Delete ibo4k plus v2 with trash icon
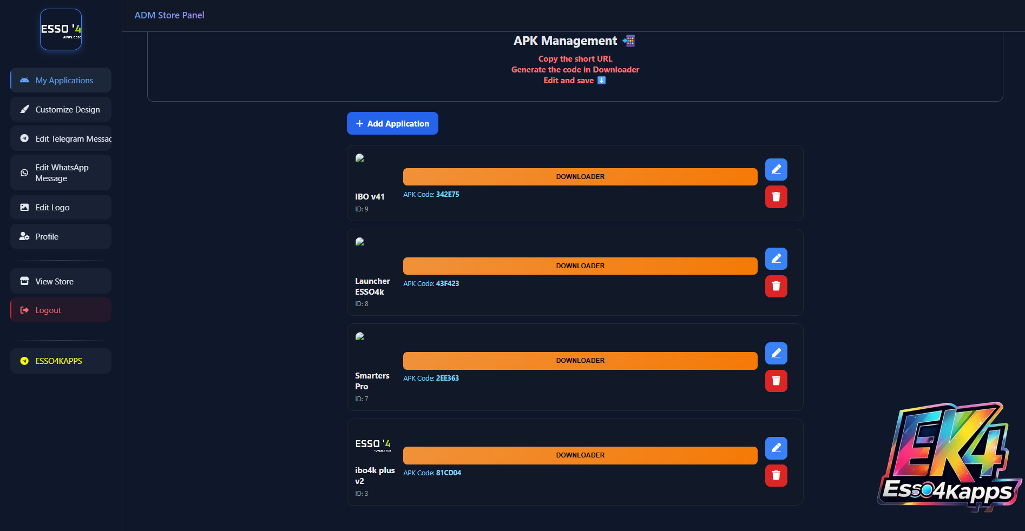The height and width of the screenshot is (531, 1025). tap(776, 475)
